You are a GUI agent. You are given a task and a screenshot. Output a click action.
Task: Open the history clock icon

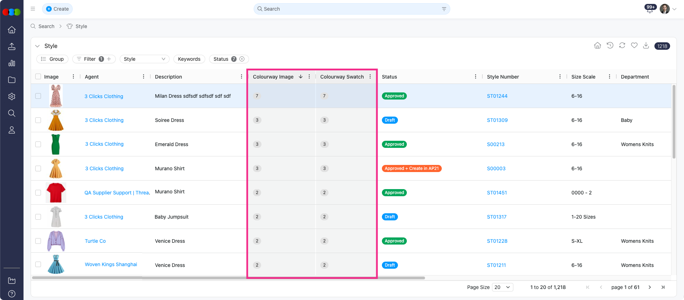pyautogui.click(x=610, y=45)
